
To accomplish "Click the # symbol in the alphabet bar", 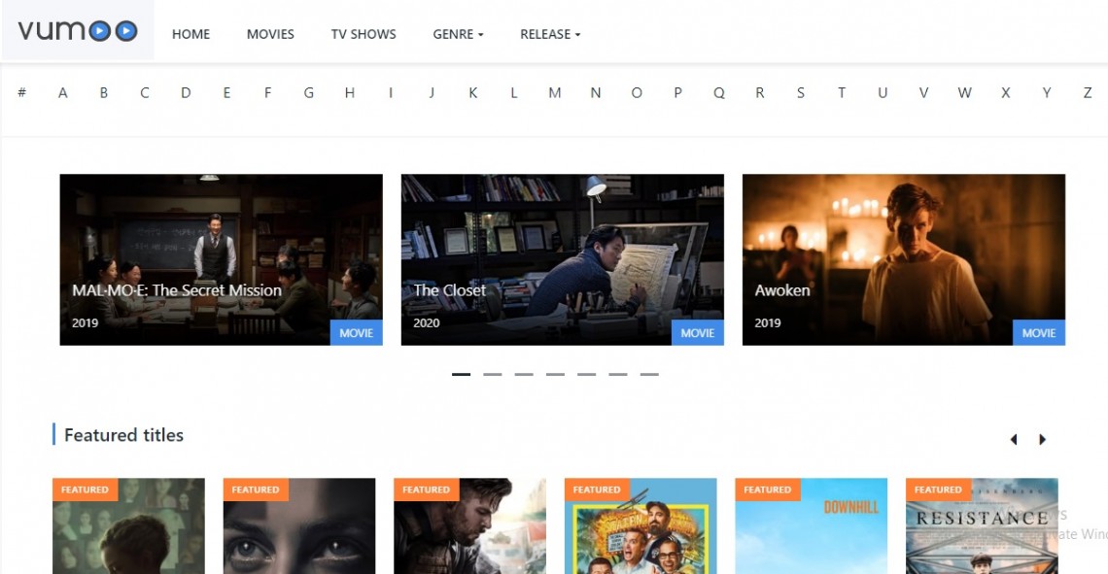I will point(22,92).
